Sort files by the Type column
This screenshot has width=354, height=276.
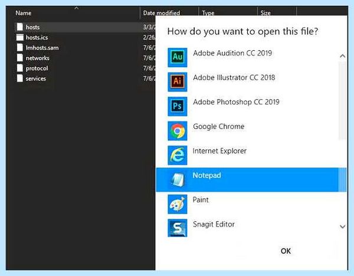point(208,13)
